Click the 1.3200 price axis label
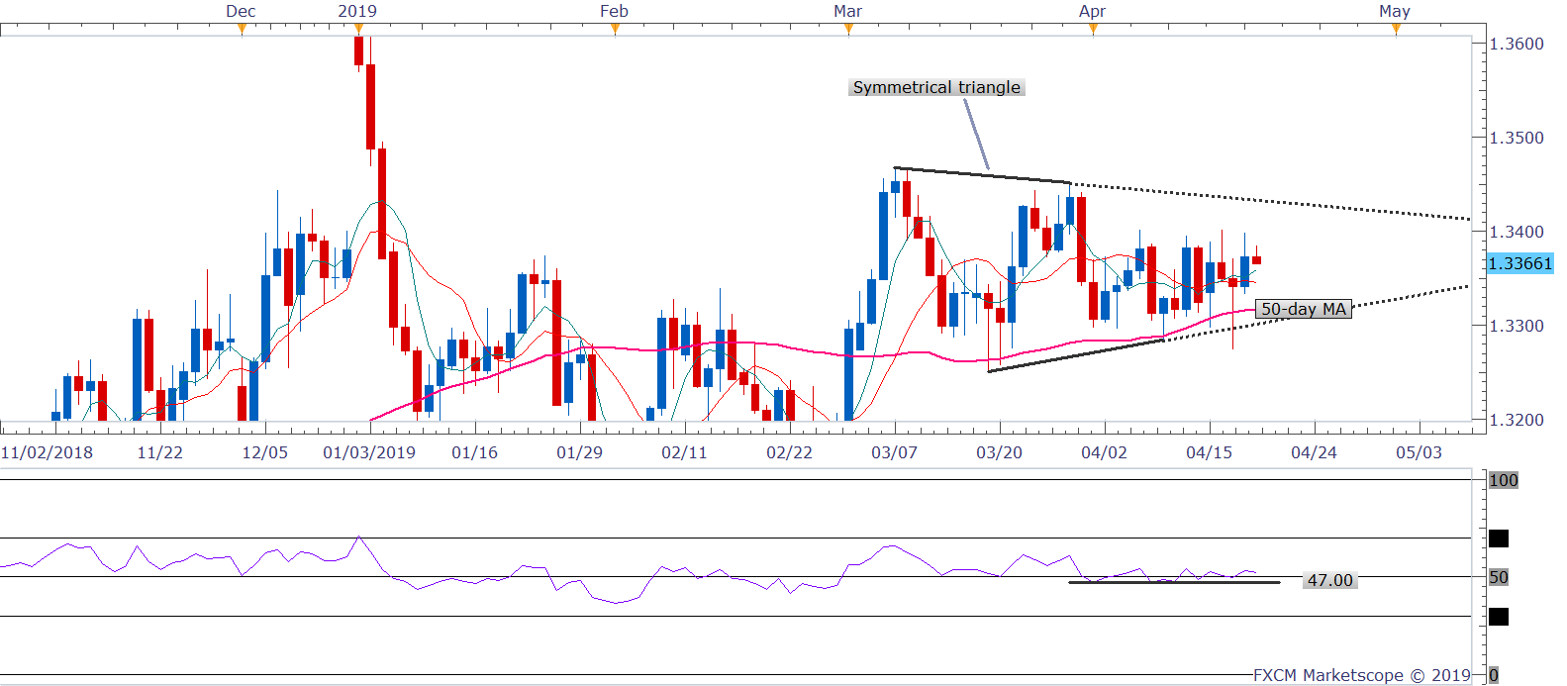 click(1517, 420)
